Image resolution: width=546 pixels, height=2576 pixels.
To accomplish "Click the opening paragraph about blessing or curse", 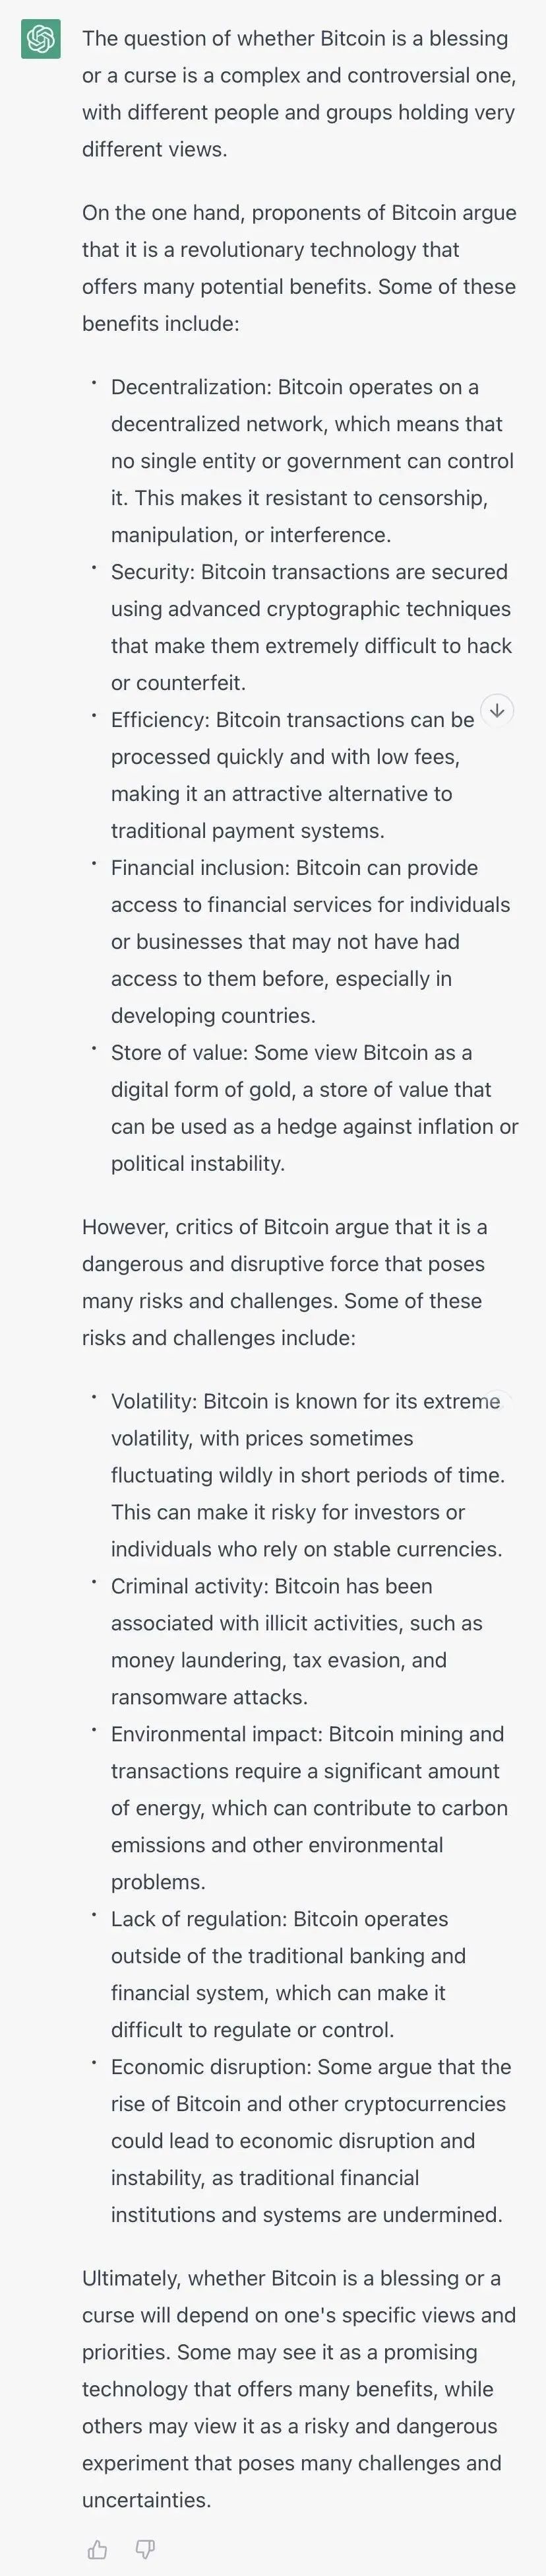I will [x=299, y=94].
